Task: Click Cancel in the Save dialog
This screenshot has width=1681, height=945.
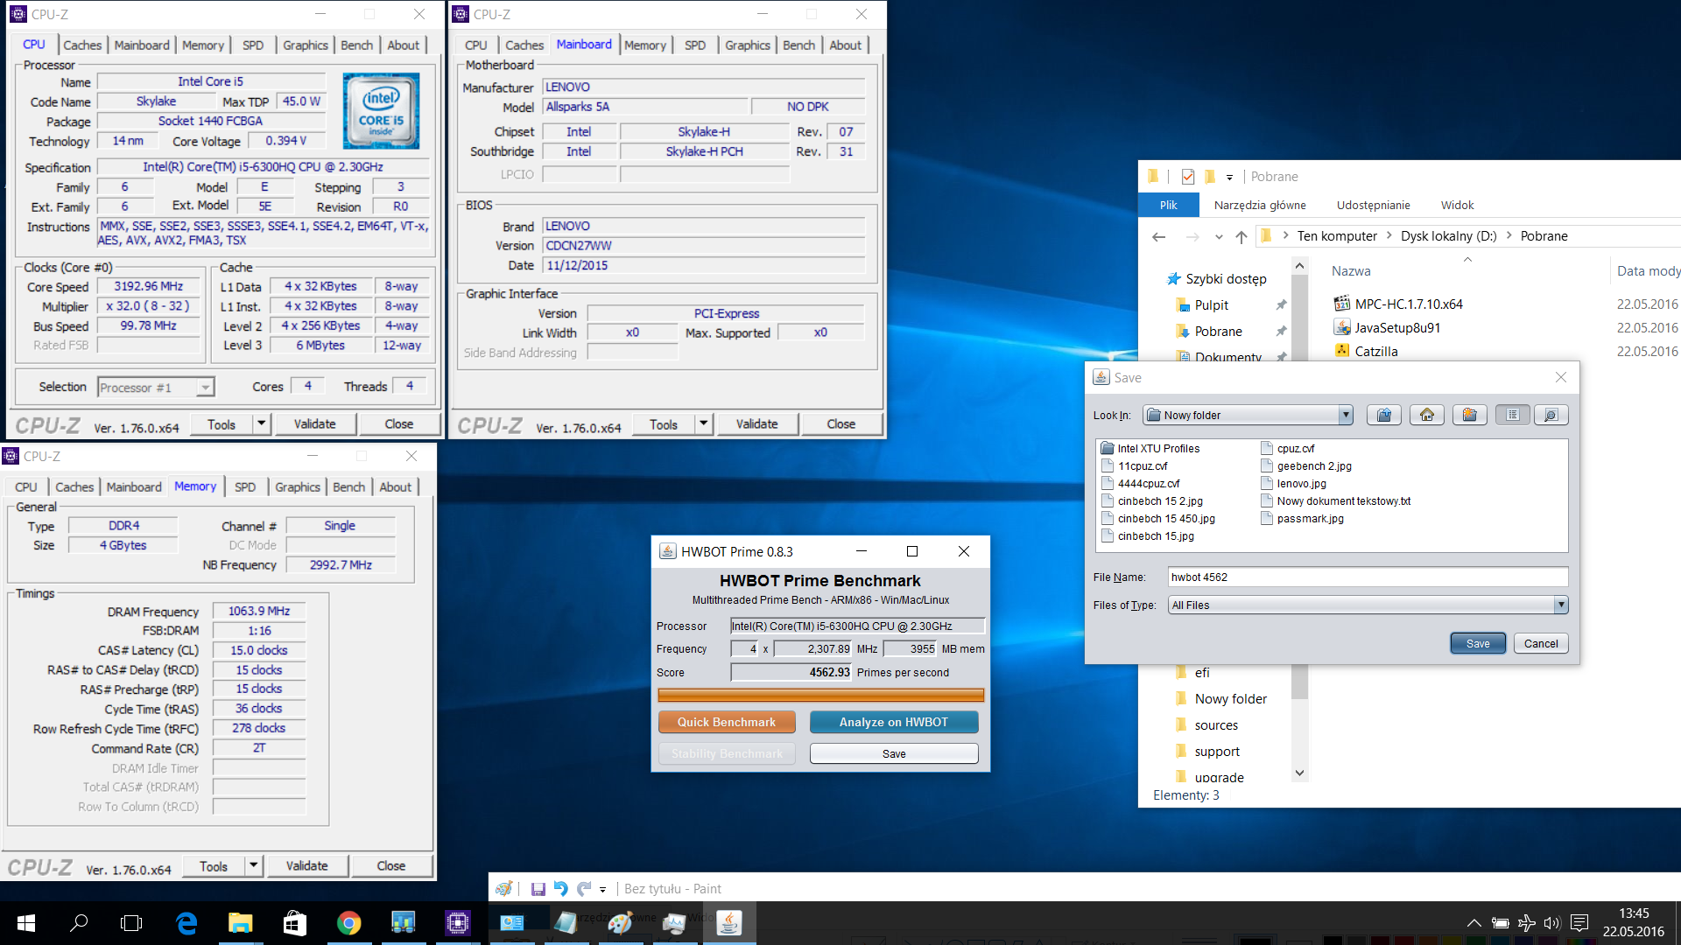Action: pos(1540,643)
